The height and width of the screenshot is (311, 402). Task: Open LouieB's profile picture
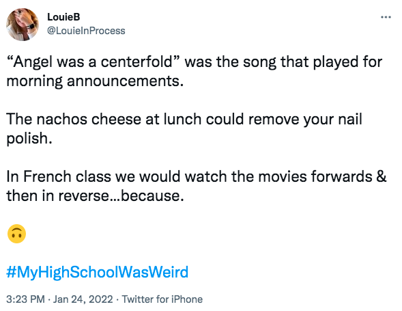23,25
